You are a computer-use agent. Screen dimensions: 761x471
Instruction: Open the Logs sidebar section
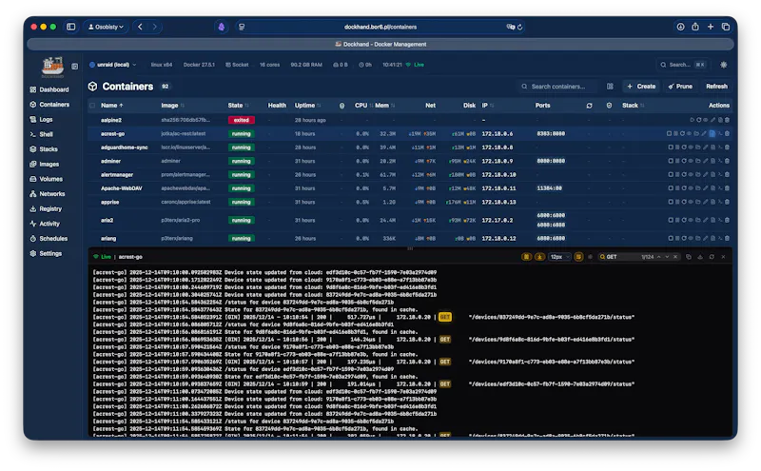(41, 120)
